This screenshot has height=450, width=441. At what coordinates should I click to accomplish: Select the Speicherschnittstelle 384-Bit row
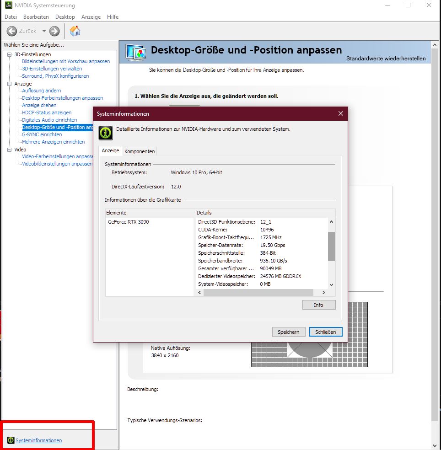[237, 253]
